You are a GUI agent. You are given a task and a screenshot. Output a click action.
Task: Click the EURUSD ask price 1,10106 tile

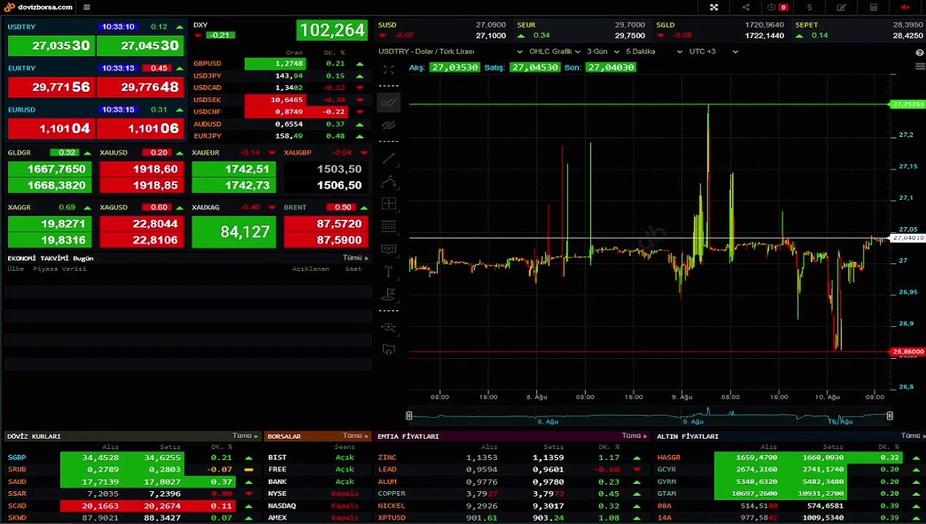pos(140,128)
